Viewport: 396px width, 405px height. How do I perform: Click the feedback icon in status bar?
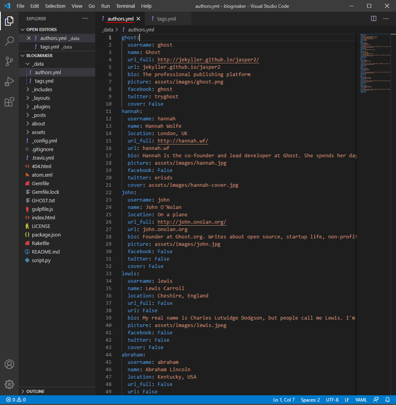click(x=376, y=400)
